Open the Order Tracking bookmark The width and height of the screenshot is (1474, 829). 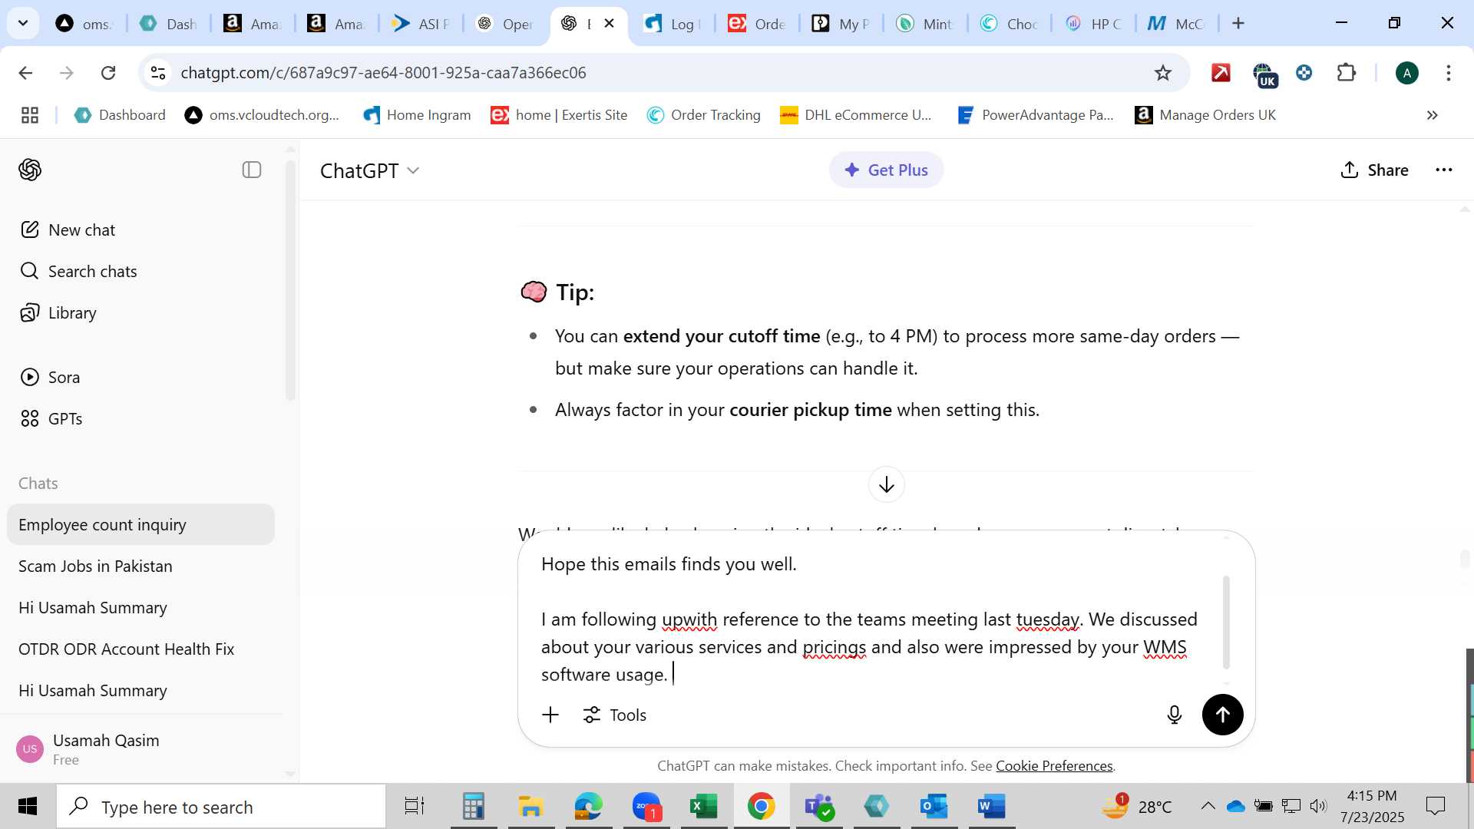pos(704,115)
